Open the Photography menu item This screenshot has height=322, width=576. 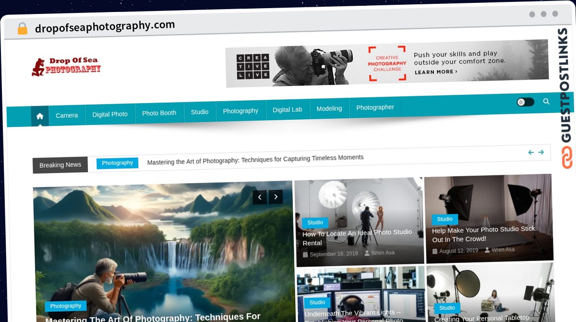[x=240, y=111]
